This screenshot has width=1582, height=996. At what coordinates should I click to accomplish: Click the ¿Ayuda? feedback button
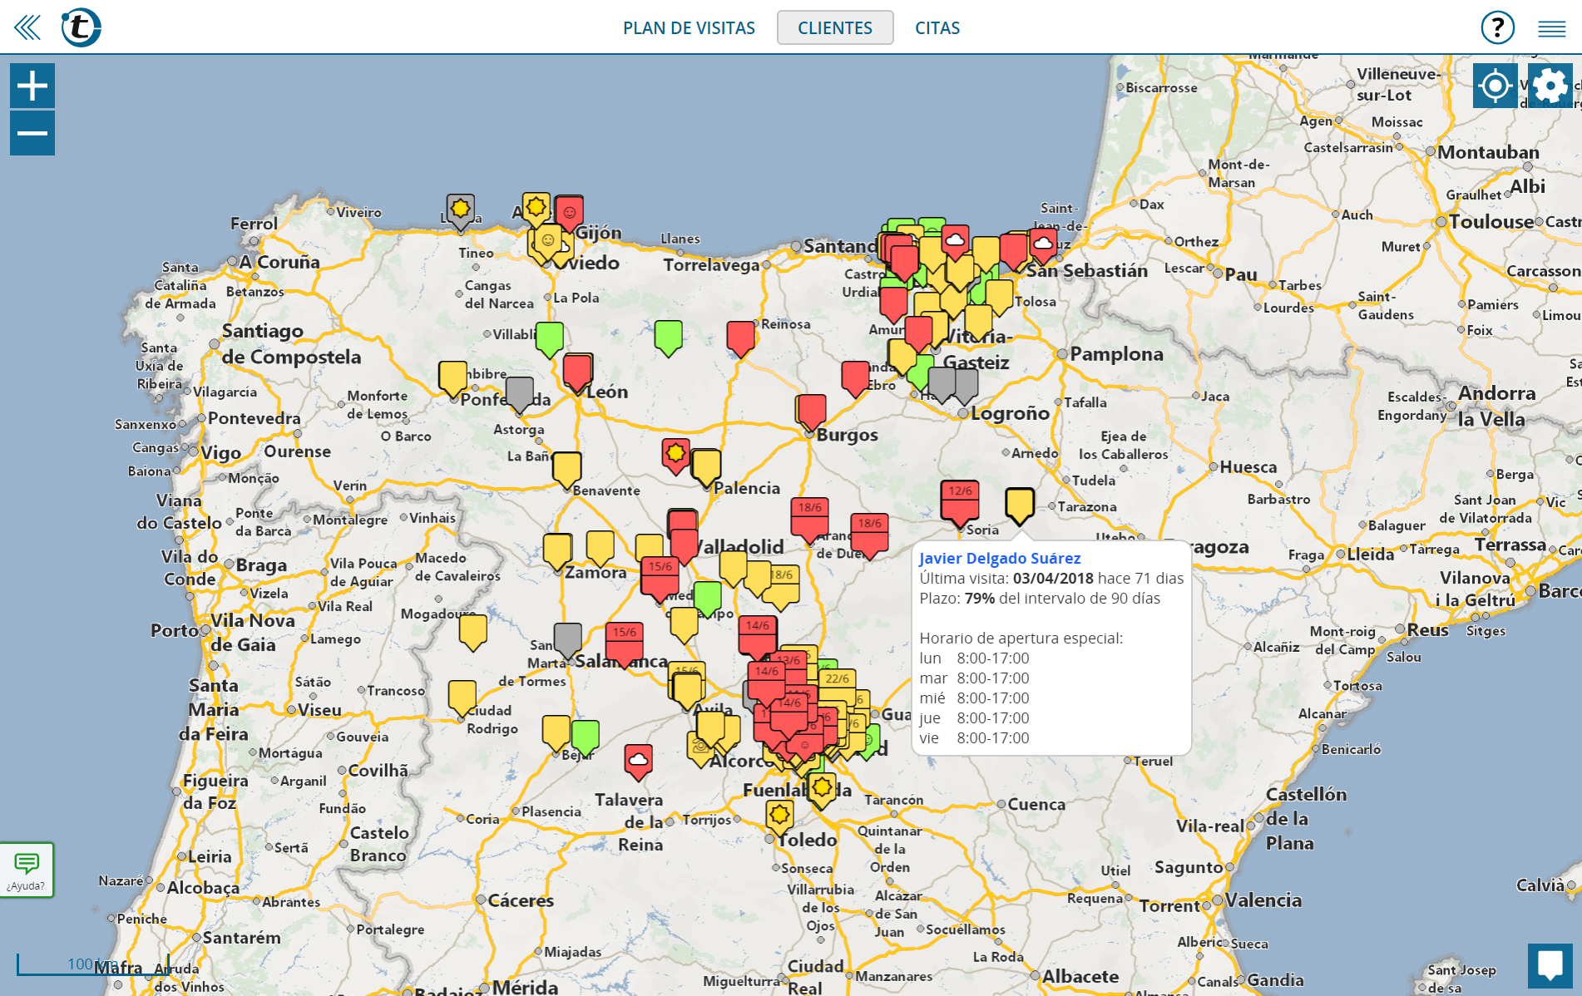pyautogui.click(x=27, y=870)
